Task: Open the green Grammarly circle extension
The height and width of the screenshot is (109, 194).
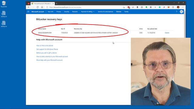Action: pos(160,7)
